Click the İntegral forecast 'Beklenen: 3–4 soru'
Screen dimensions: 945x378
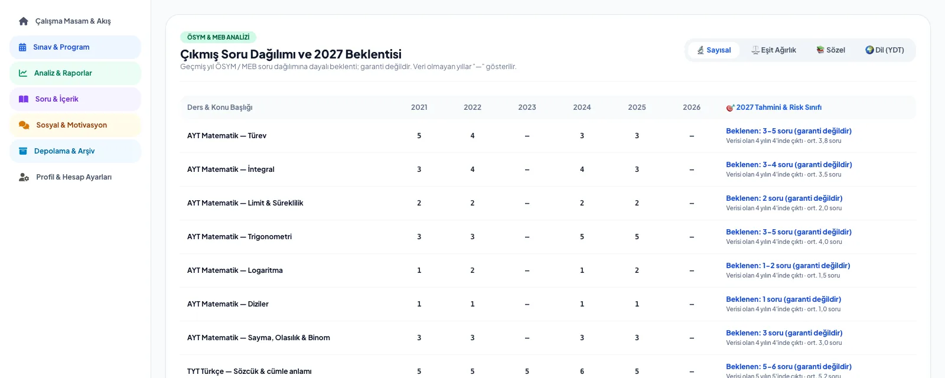[789, 165]
